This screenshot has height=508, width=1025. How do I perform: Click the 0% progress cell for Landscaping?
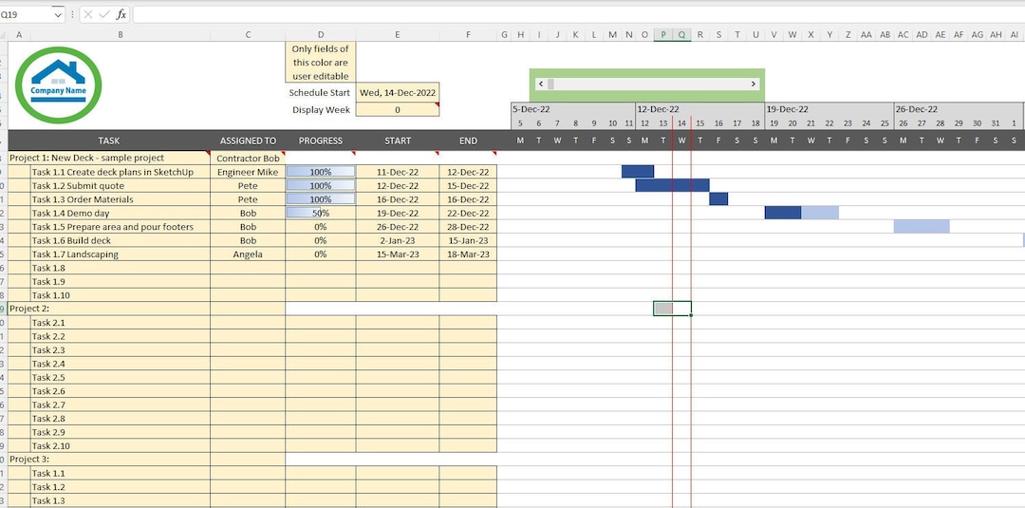click(x=321, y=254)
